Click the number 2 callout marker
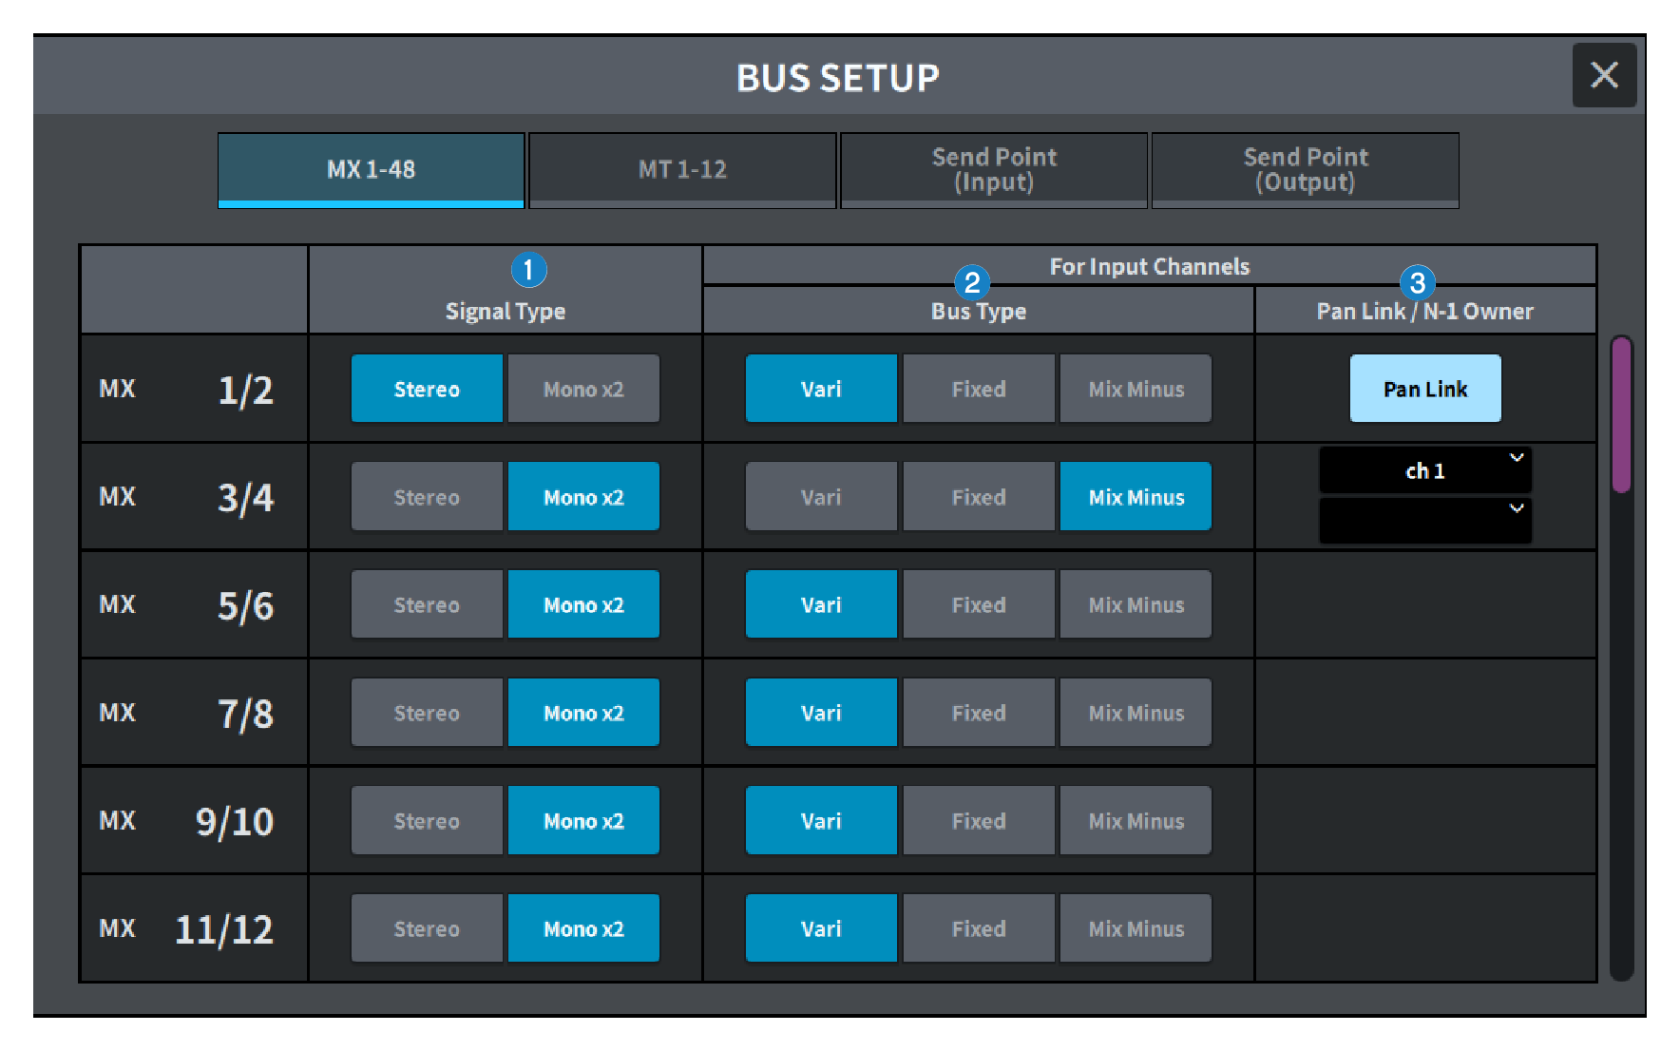 [971, 282]
